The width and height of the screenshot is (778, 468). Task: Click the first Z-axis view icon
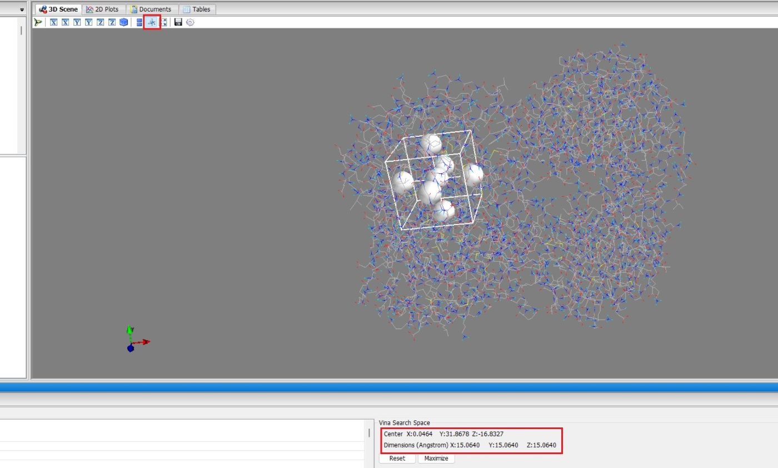[x=101, y=22]
